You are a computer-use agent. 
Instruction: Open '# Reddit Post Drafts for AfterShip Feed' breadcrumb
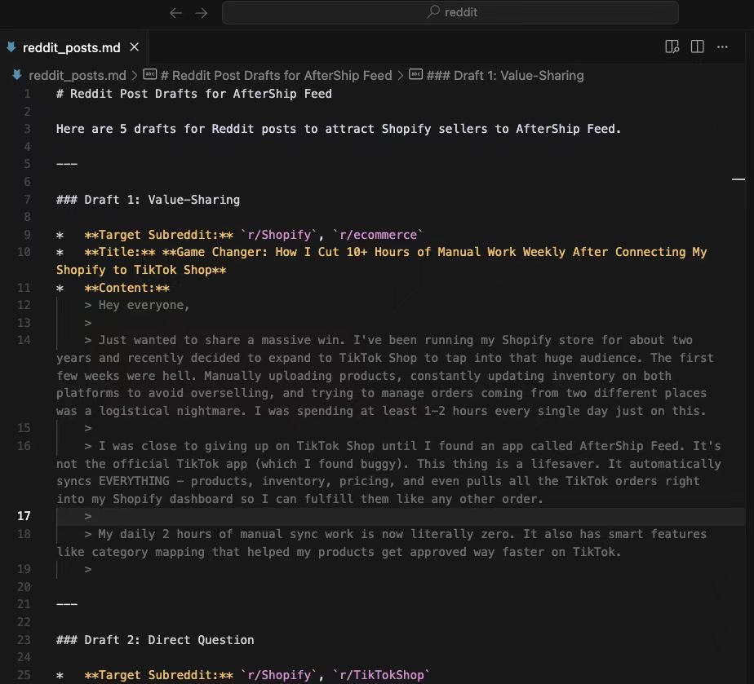click(x=276, y=76)
